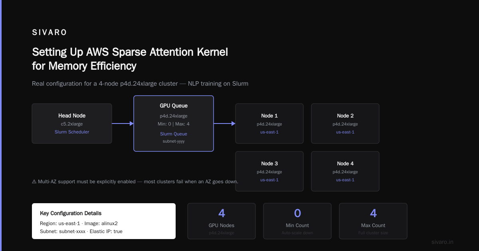Screen dimensions: 479x251
Task: Click the GPU Nodes stat number 4
Action: click(x=222, y=213)
